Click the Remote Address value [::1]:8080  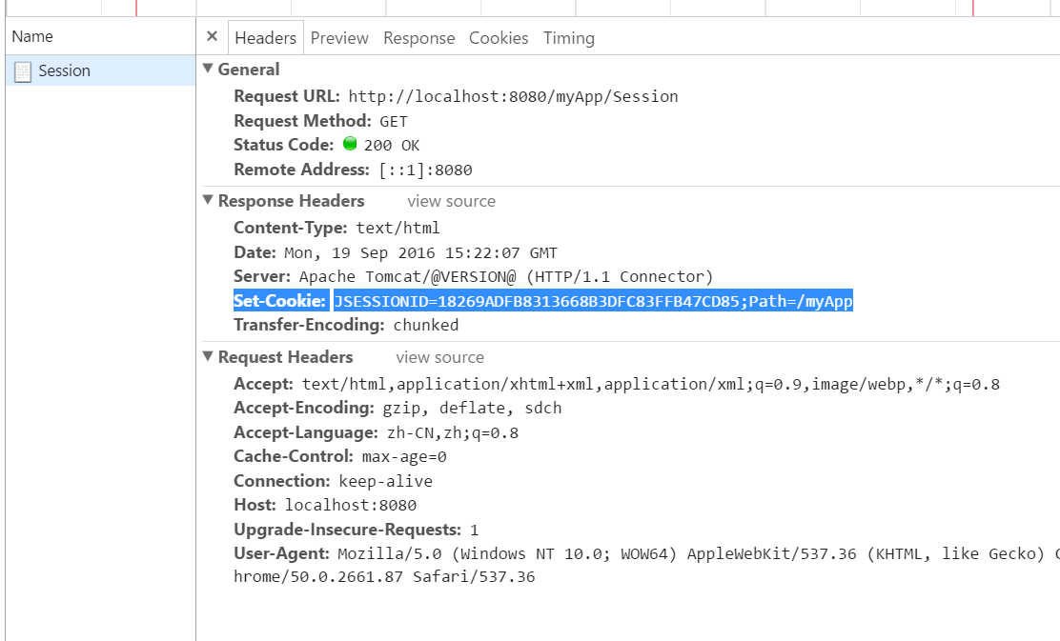coord(426,170)
